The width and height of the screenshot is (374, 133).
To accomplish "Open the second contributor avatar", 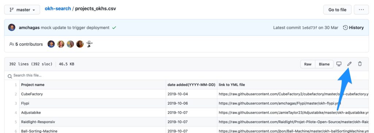I will click(61, 44).
